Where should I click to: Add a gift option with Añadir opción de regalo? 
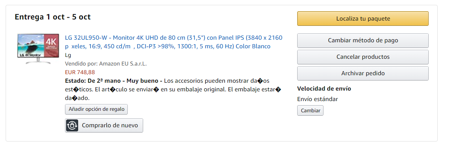(97, 109)
